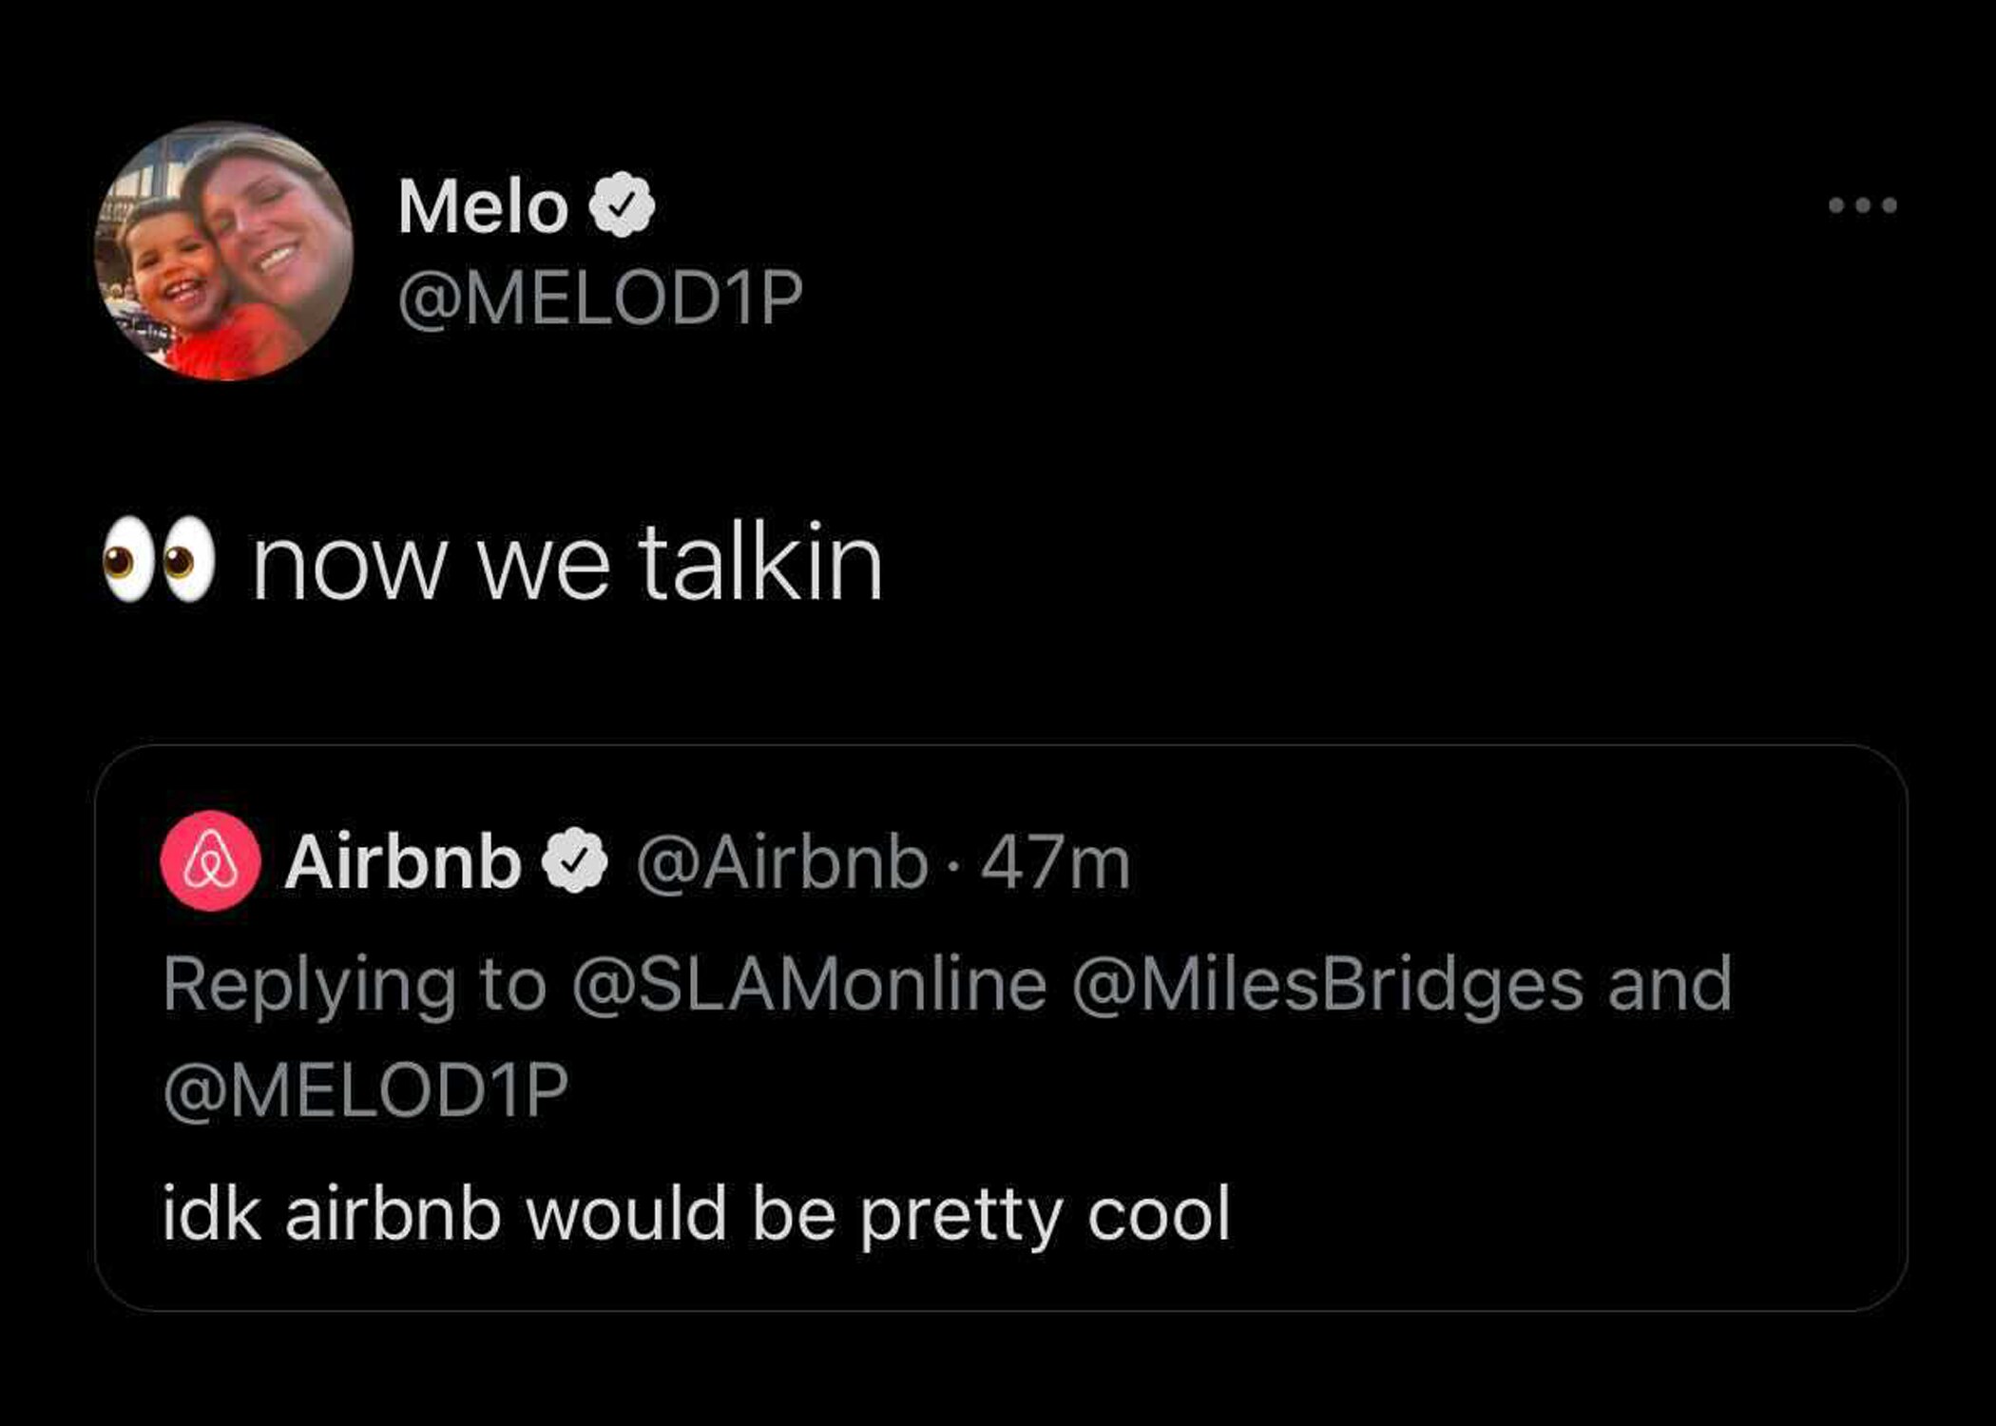Screen dimensions: 1996x1426
Task: Open the @SLAMonline mention
Action: coord(809,984)
